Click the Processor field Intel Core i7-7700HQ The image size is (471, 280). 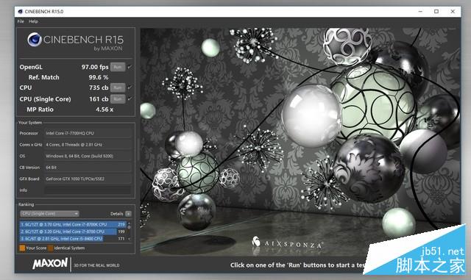pyautogui.click(x=88, y=133)
